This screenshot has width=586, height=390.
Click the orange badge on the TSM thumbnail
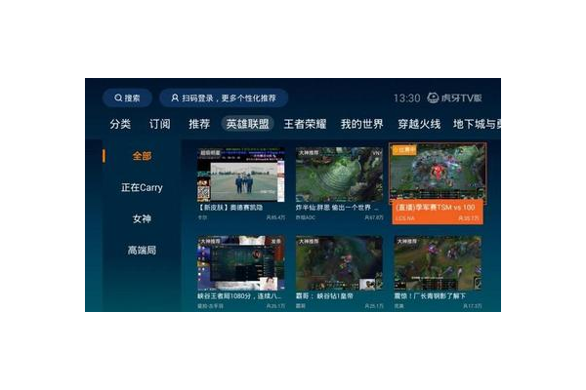click(404, 150)
